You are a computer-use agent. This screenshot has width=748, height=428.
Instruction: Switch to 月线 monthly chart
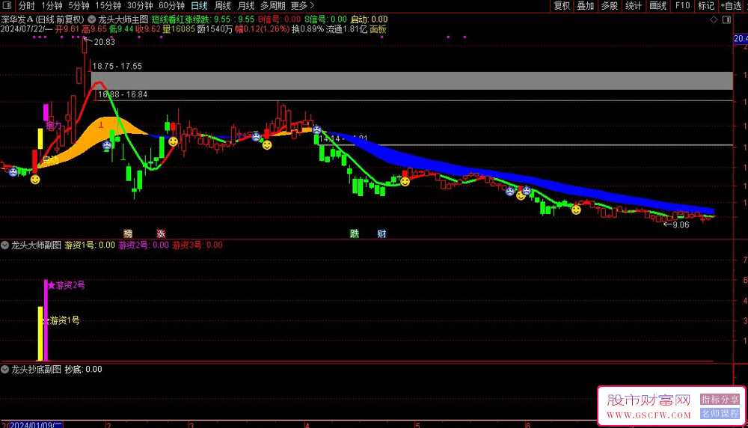coord(245,6)
